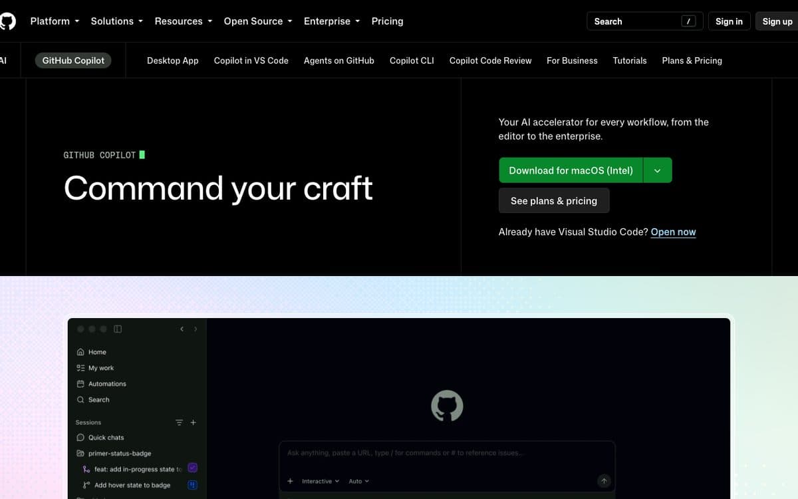This screenshot has height=499, width=798.
Task: Click the My work checklist icon
Action: (80, 368)
